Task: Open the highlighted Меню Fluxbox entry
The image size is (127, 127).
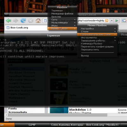Action: 62,29
